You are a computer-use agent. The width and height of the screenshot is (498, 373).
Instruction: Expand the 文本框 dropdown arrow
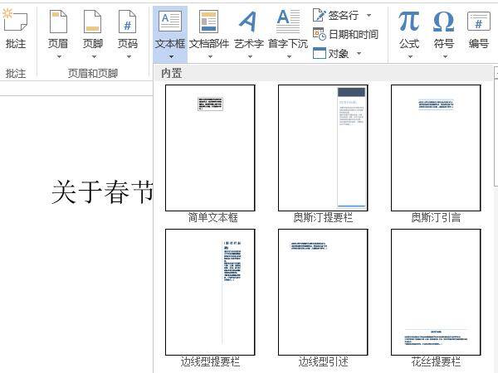[x=171, y=56]
